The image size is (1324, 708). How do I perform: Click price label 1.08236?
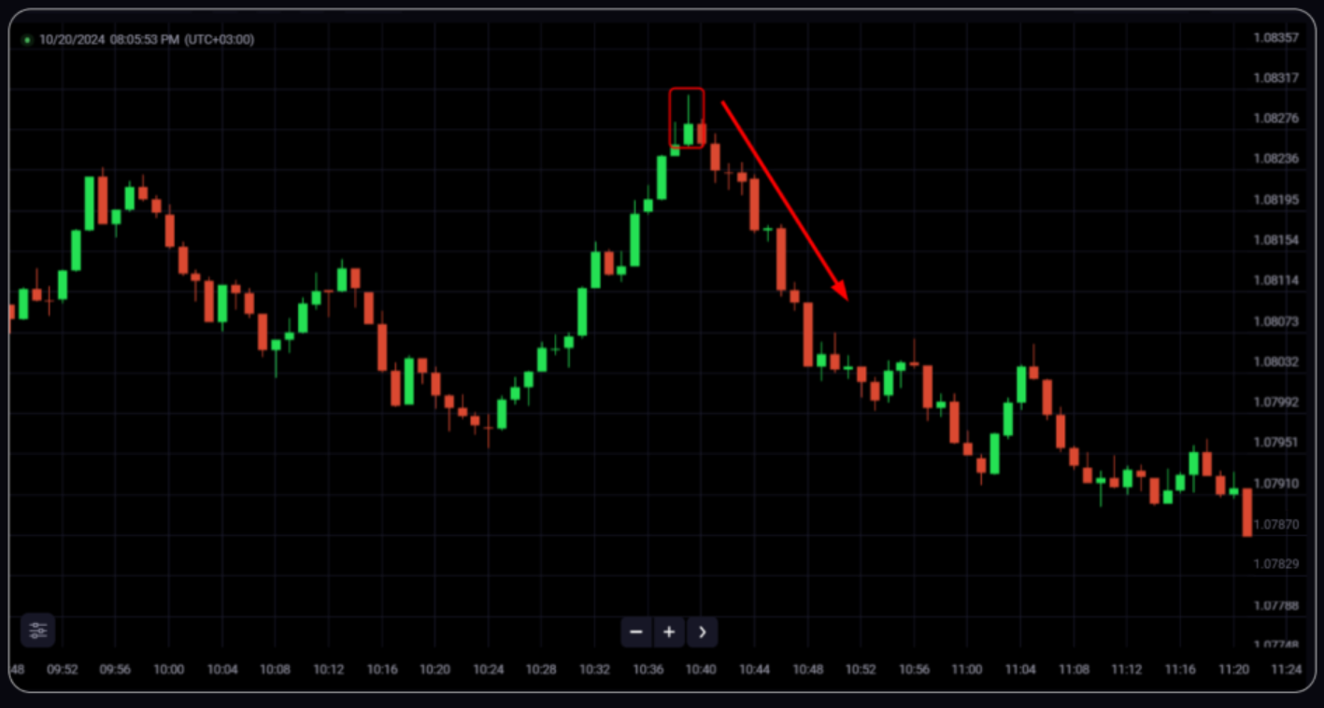pyautogui.click(x=1275, y=159)
